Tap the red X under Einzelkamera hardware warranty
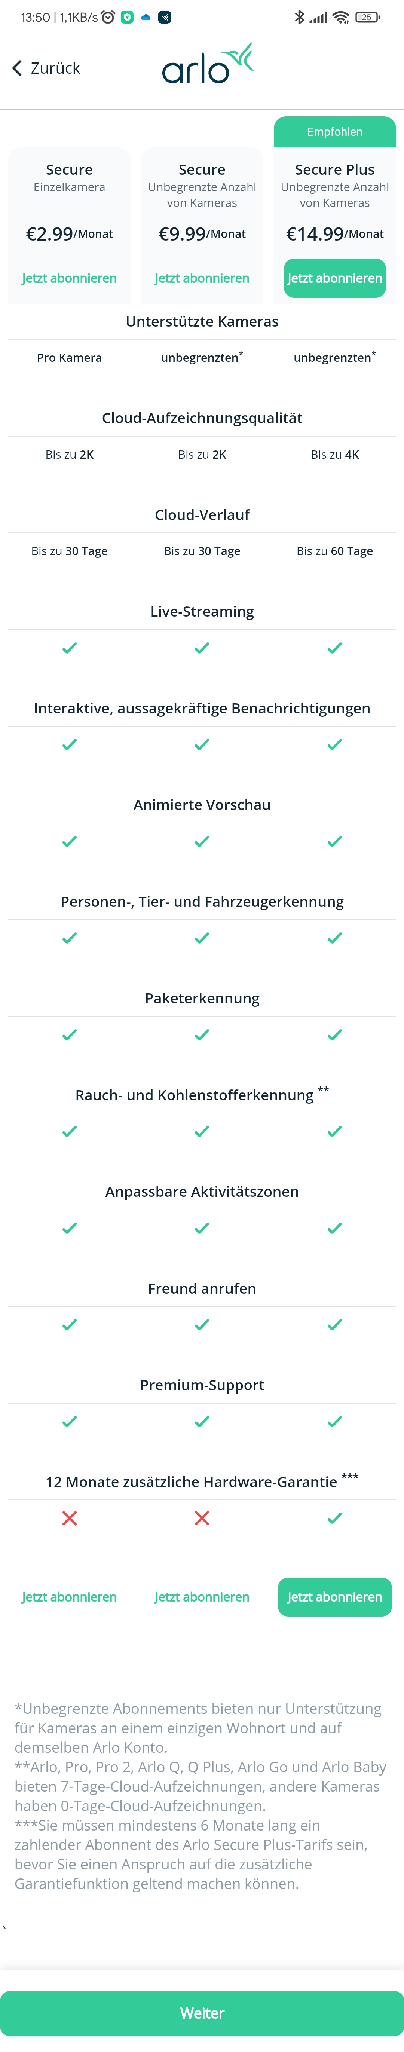This screenshot has width=404, height=2052. [x=69, y=1517]
